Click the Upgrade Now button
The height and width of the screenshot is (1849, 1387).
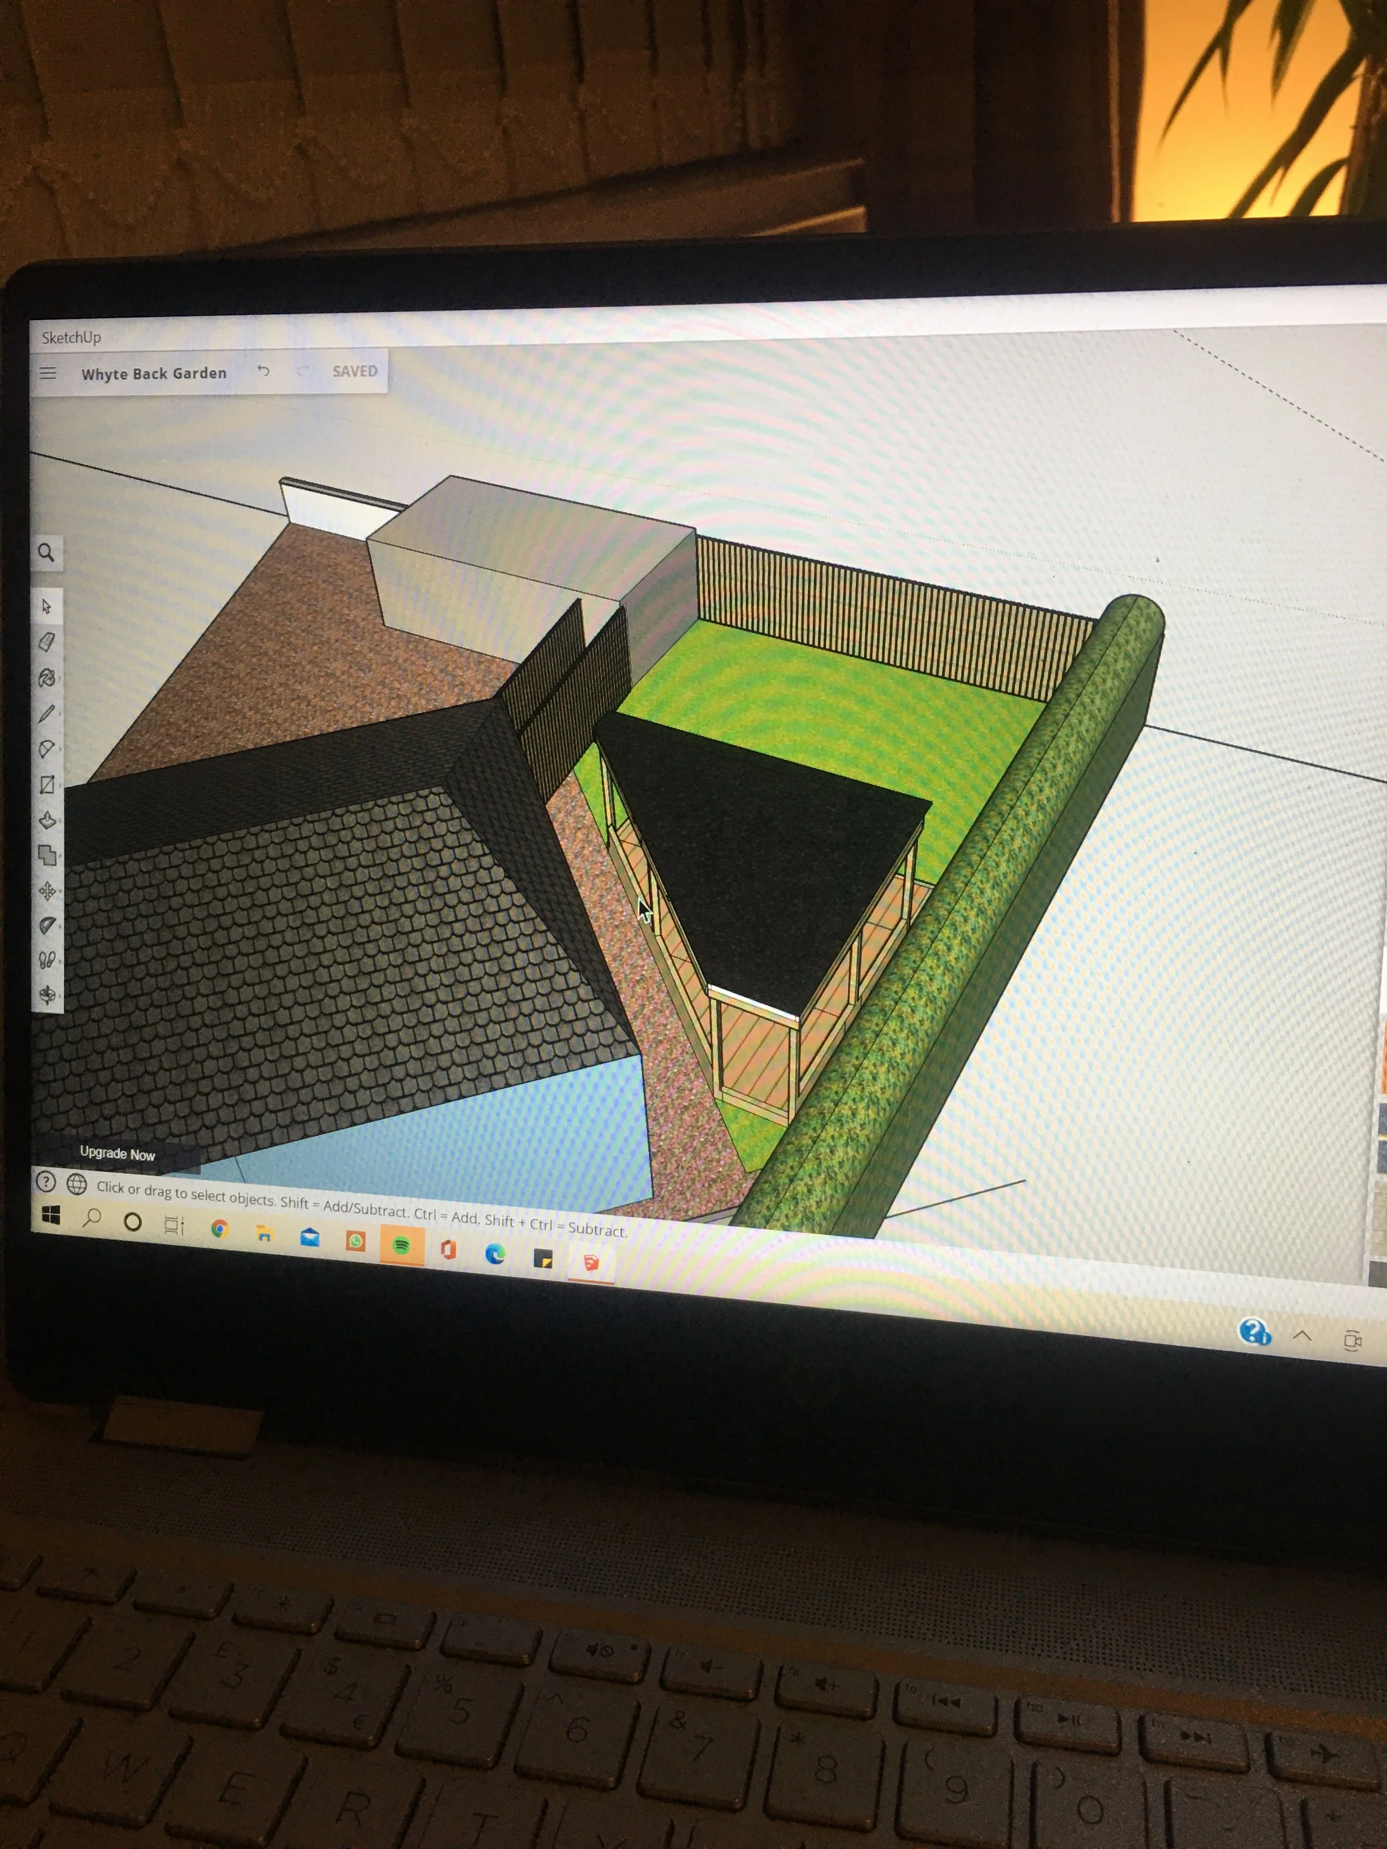click(117, 1153)
